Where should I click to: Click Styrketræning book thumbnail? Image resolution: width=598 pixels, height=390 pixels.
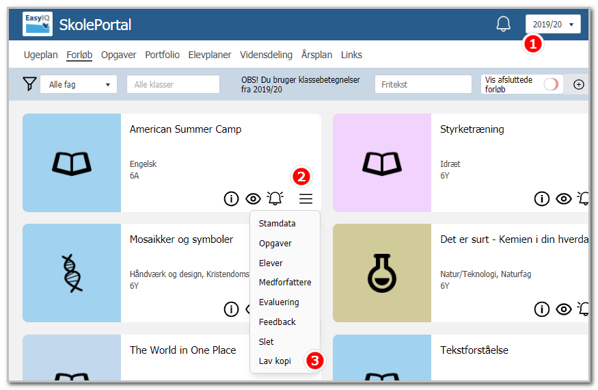(382, 163)
